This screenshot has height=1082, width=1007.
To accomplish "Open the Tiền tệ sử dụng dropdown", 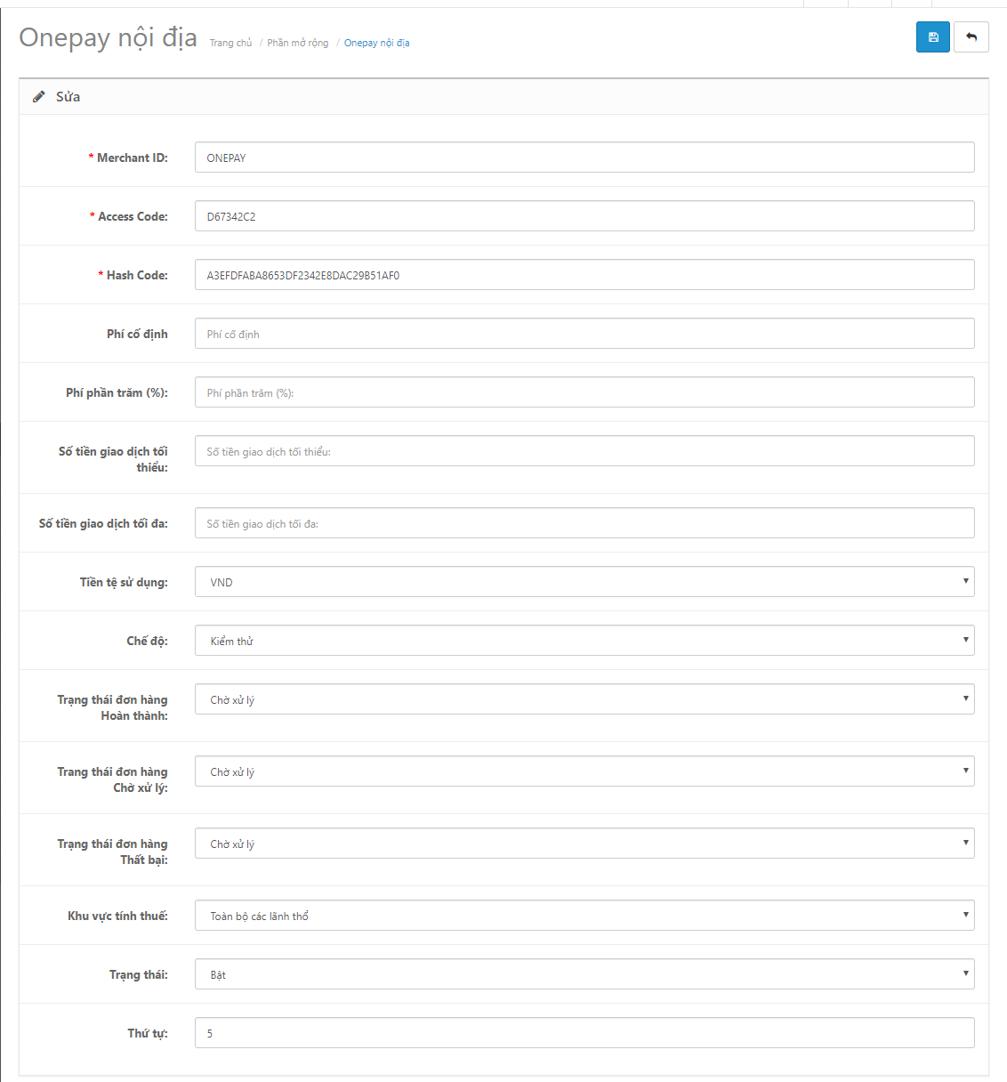I will (584, 582).
